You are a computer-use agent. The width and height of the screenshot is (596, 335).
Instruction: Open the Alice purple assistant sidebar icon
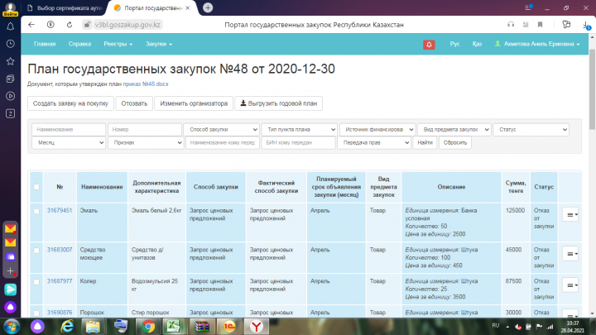pos(10,307)
